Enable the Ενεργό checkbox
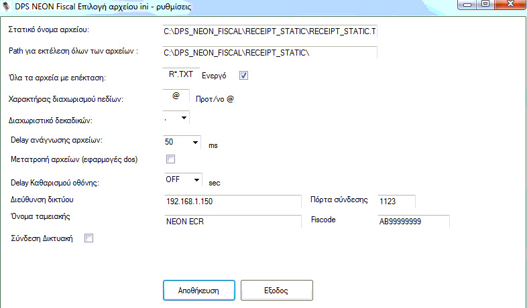The image size is (527, 308). tap(243, 76)
